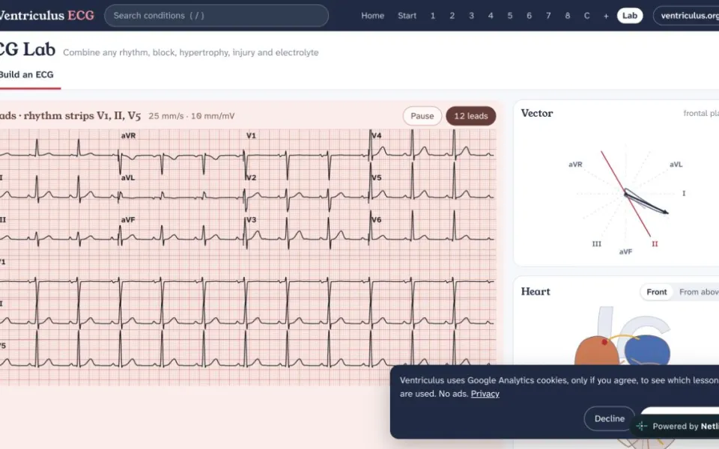Viewport: 719px width, 449px height.
Task: Click the Heart panel heading
Action: 536,291
